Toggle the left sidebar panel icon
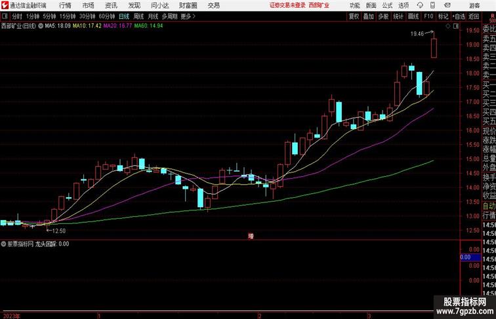This screenshot has height=319, width=496. click(5, 16)
